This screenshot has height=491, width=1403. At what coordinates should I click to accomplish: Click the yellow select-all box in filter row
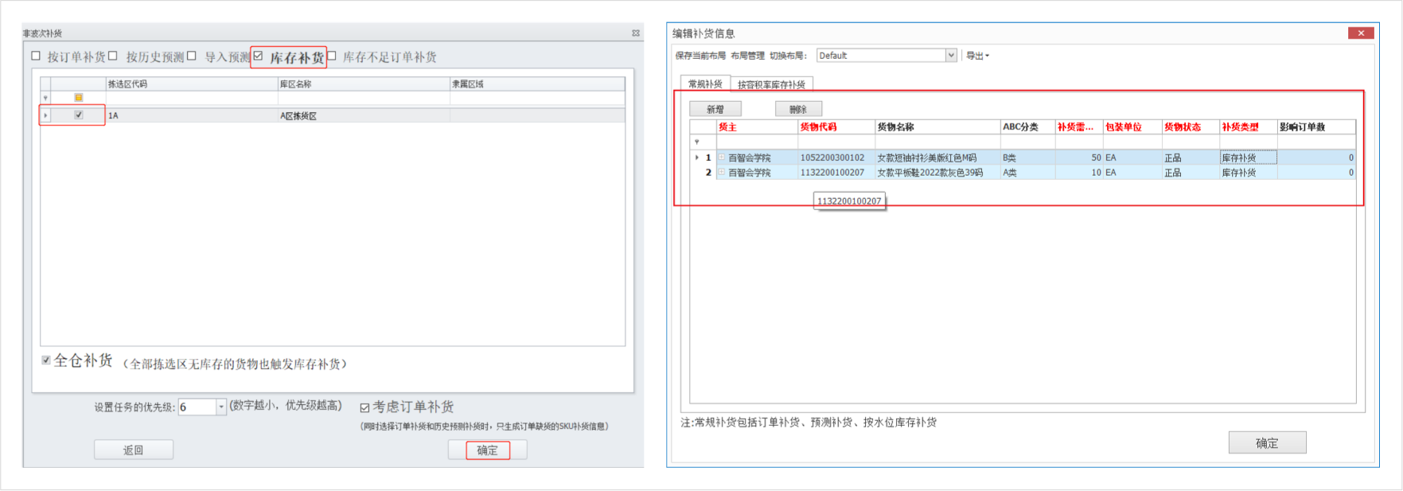click(x=78, y=98)
